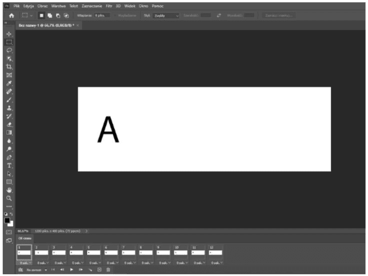Duplicate the selected animation frame

click(99, 270)
